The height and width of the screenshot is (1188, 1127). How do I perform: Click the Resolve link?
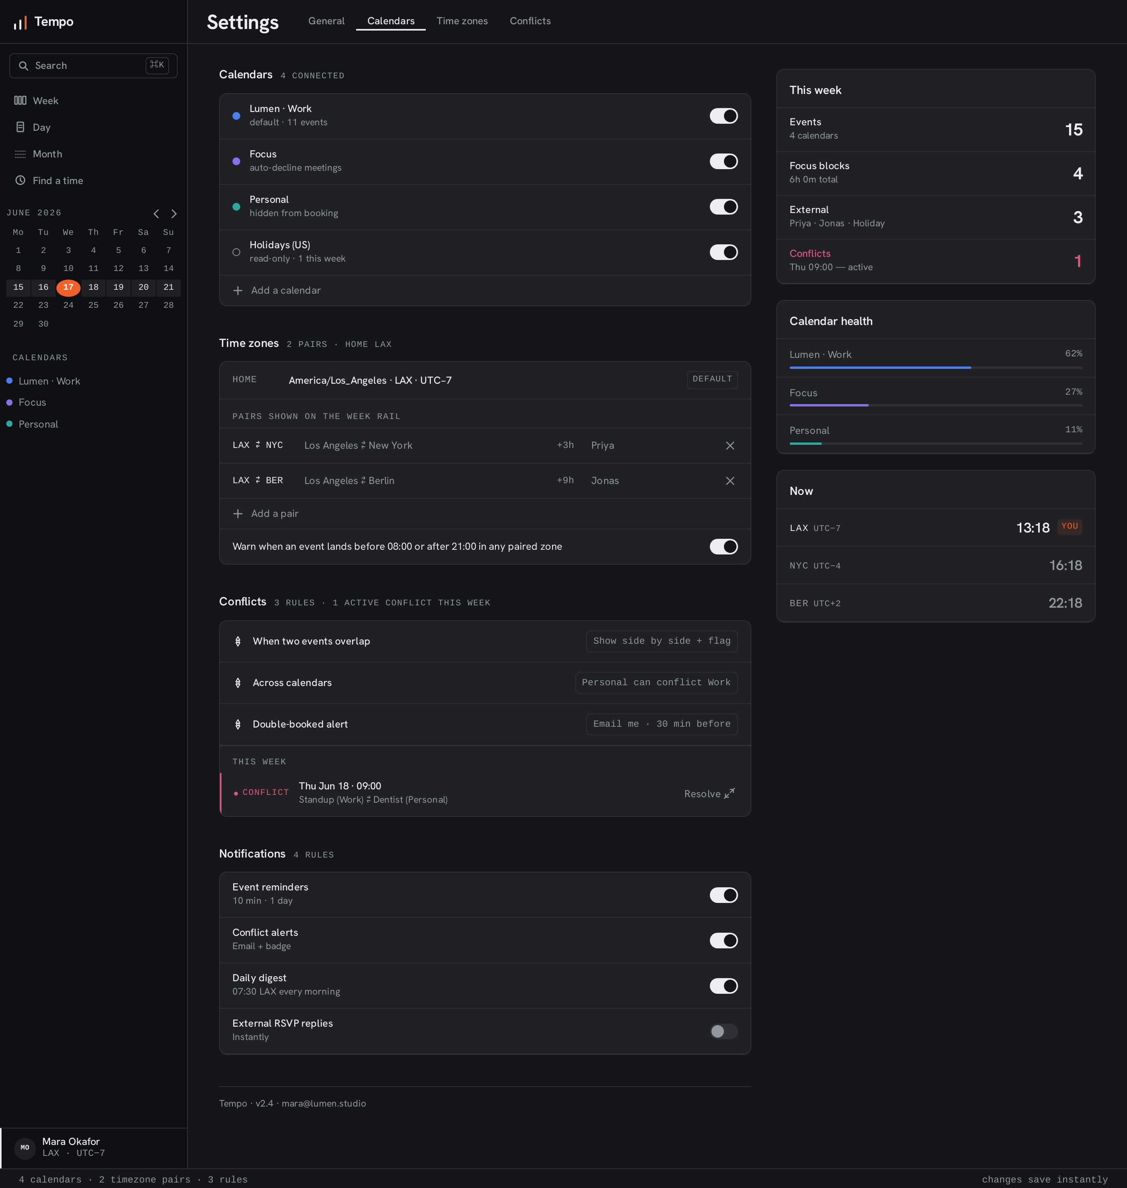709,794
